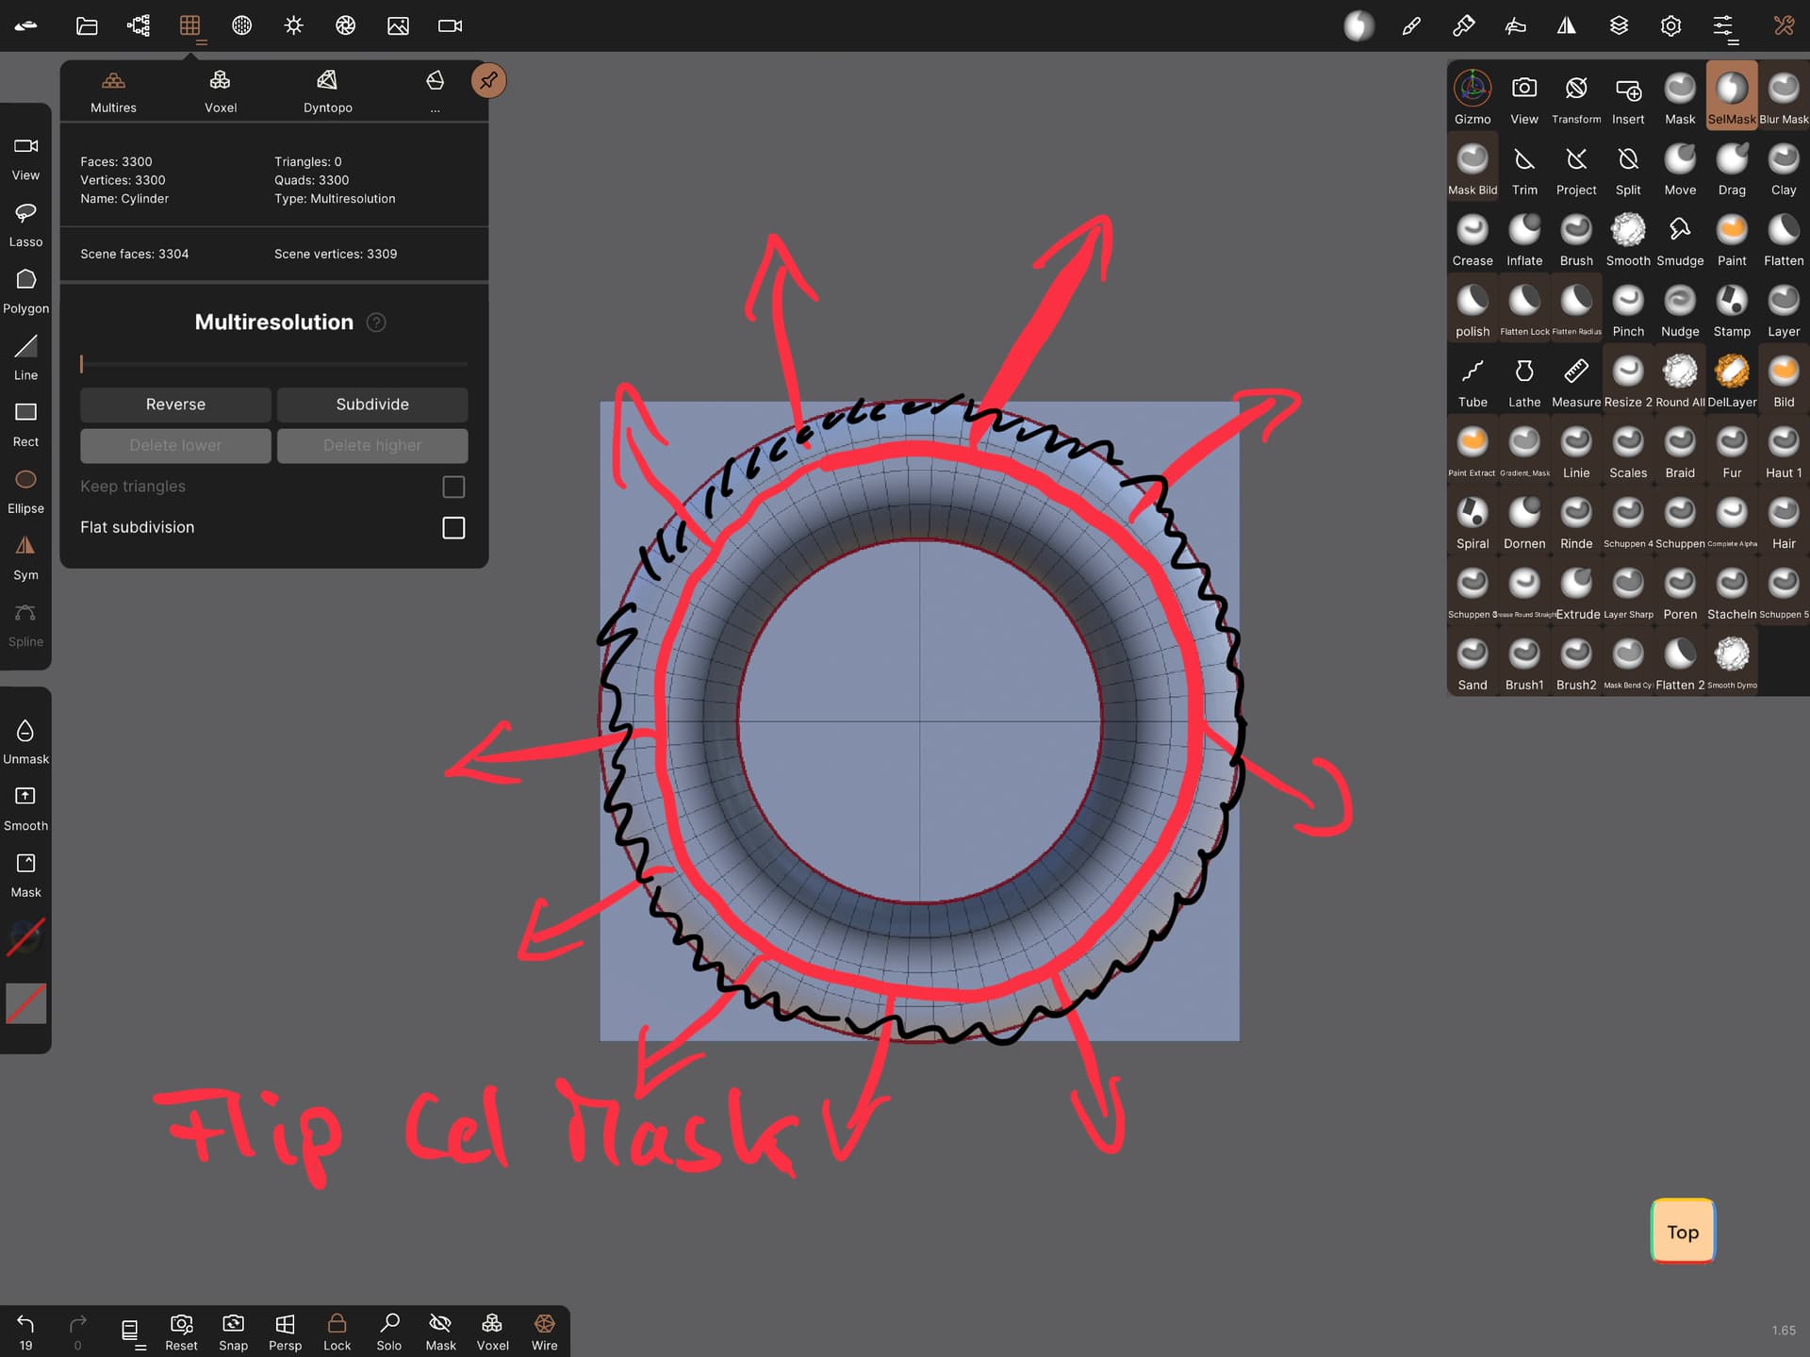Toggle the Lock camera button
Viewport: 1810px width, 1357px height.
337,1332
